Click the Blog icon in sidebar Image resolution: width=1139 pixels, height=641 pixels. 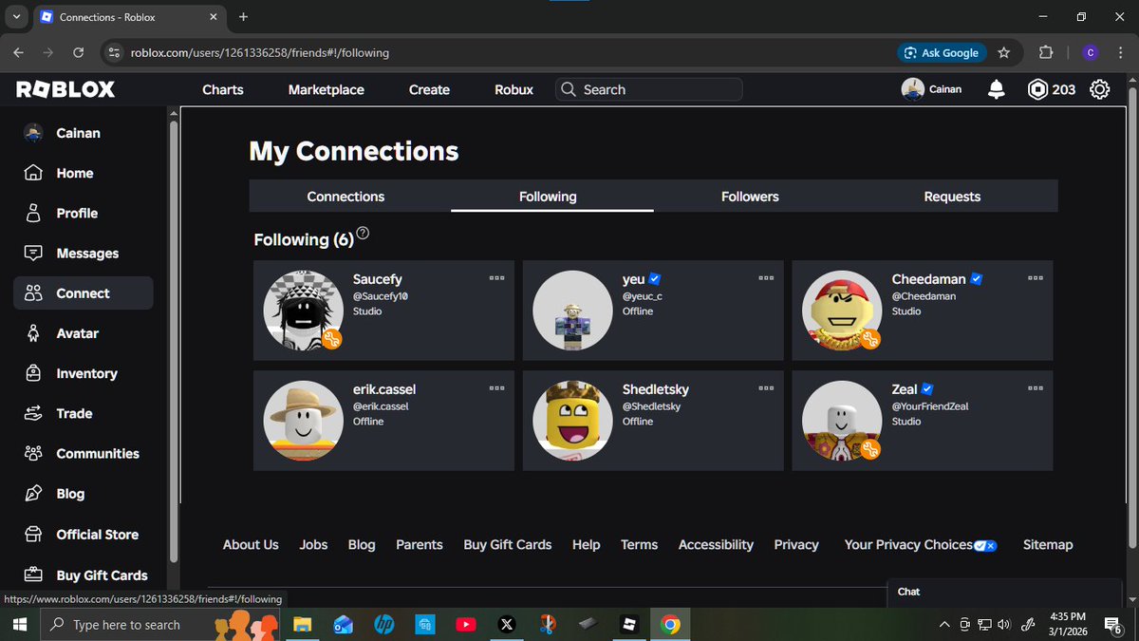pos(33,494)
